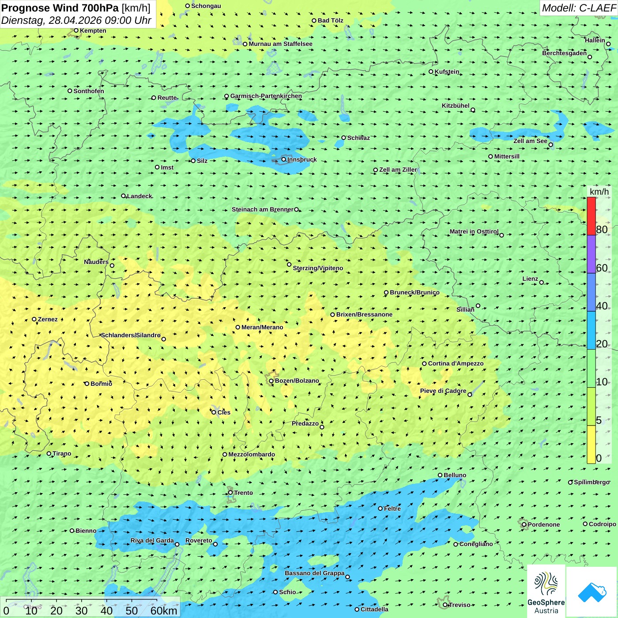Click the Zell am See label
The width and height of the screenshot is (618, 618).
pos(530,141)
